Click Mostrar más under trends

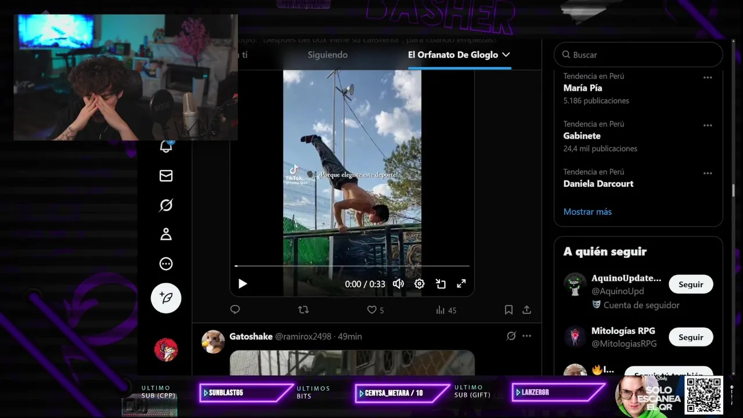587,212
